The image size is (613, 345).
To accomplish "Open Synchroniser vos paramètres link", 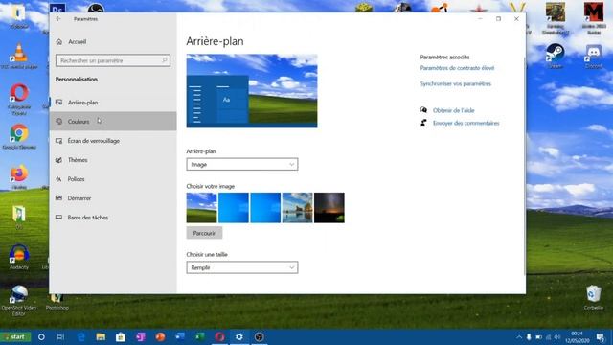I will pyautogui.click(x=456, y=83).
